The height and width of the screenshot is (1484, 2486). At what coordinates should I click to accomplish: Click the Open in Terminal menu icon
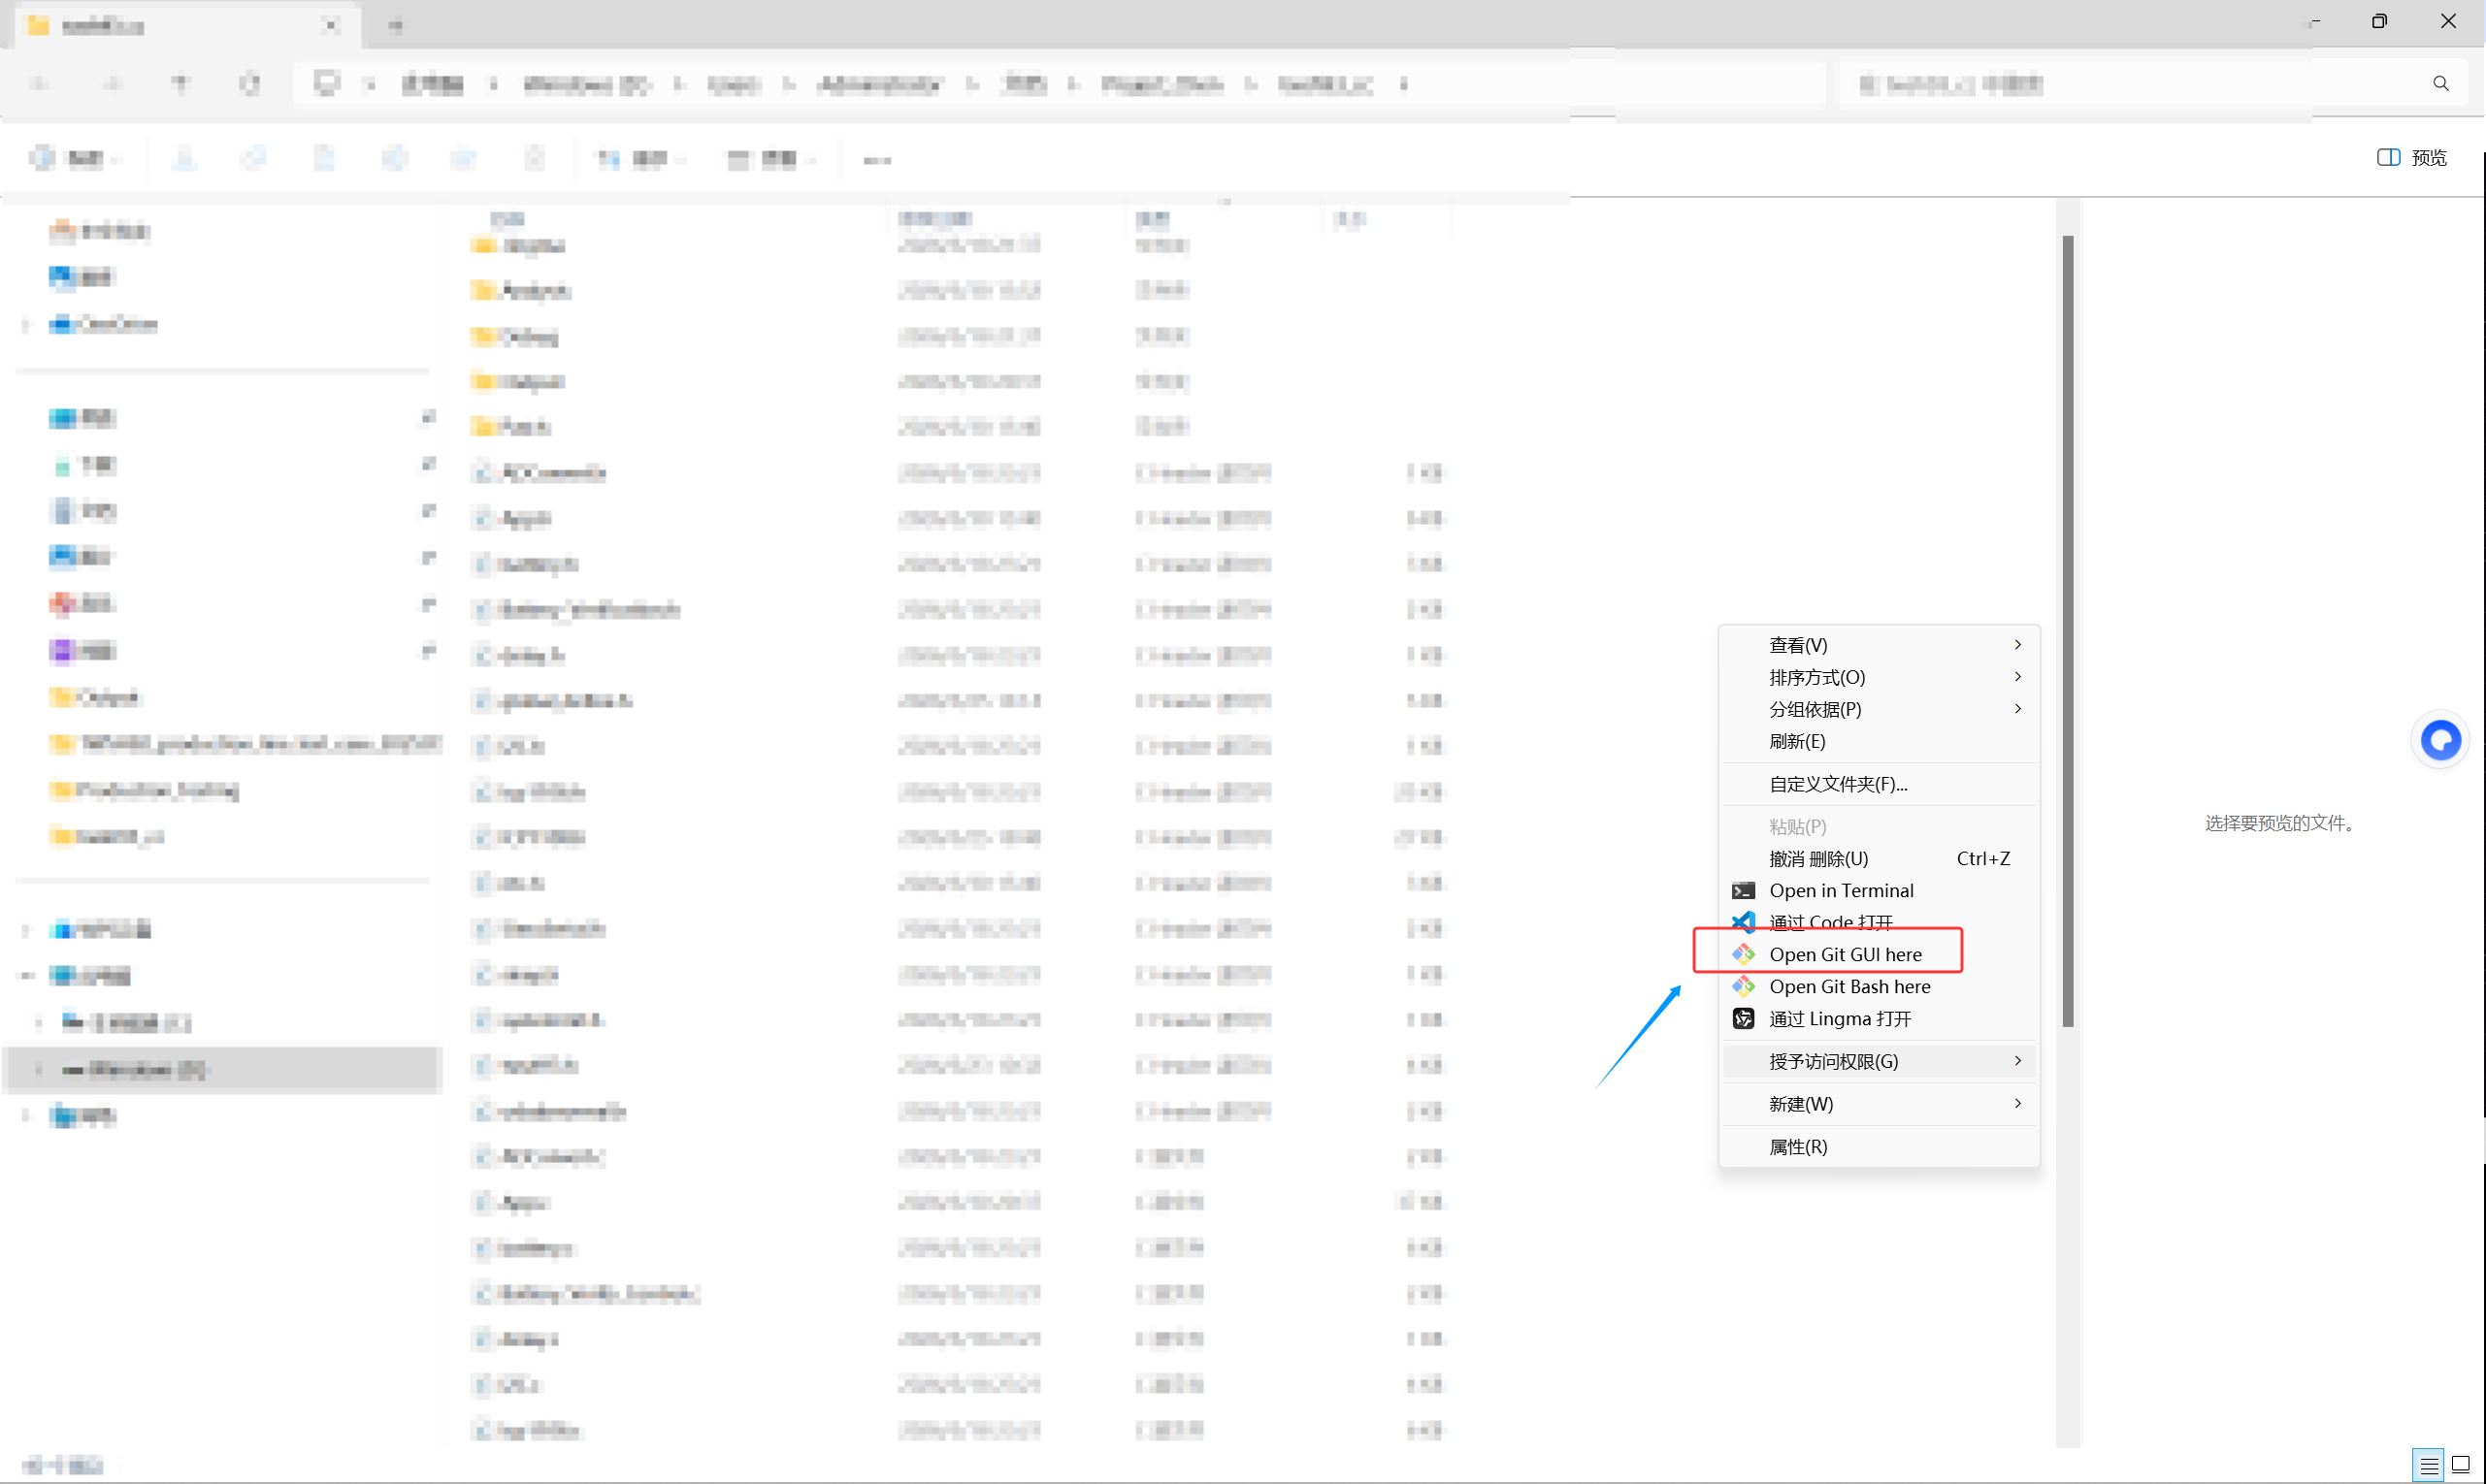[1743, 890]
